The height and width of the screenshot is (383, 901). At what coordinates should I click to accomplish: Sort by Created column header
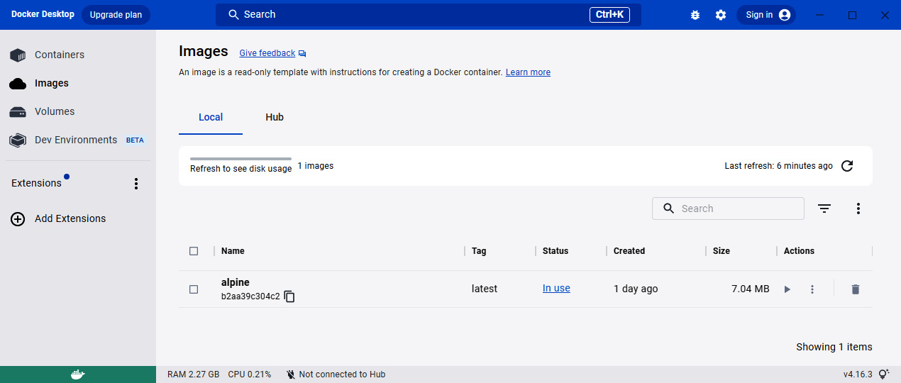point(629,251)
